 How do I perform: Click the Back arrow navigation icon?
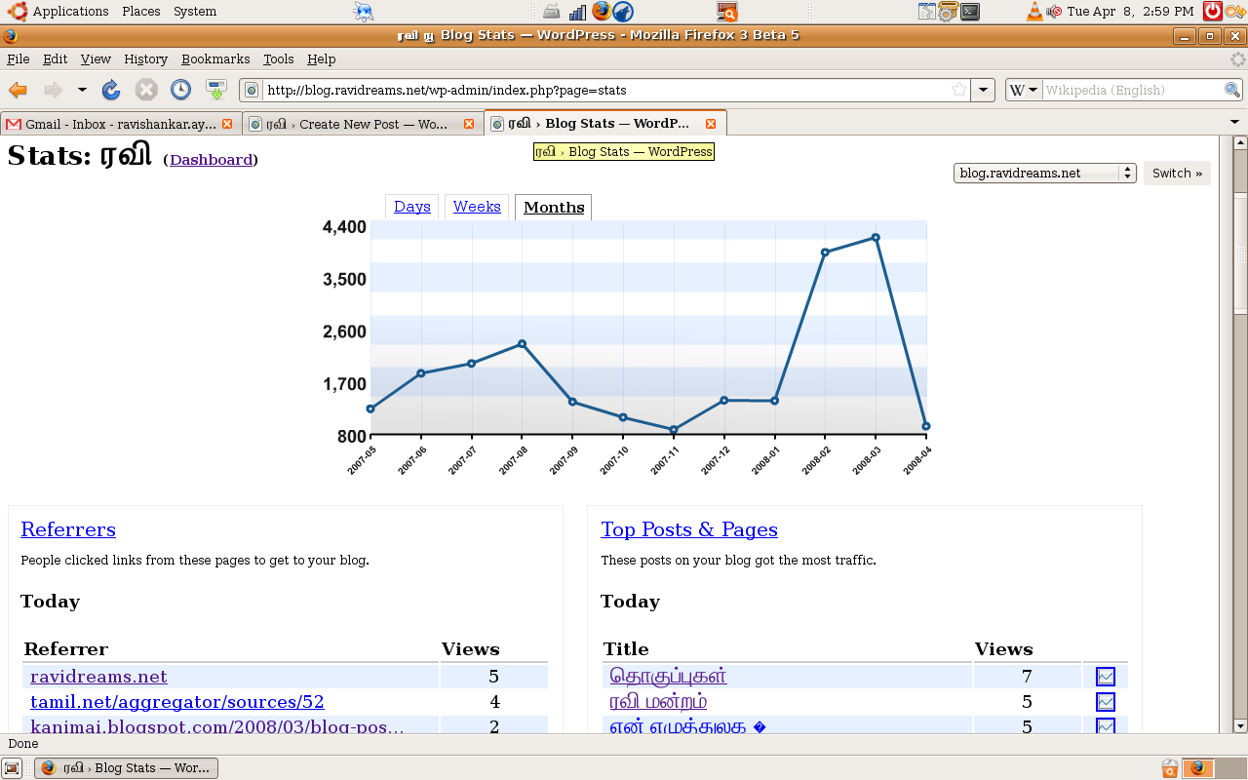[18, 90]
